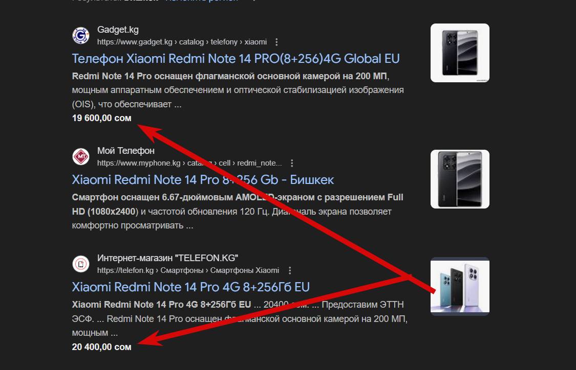
Task: Click the gadget.kg breadcrumb URL
Action: click(x=182, y=42)
